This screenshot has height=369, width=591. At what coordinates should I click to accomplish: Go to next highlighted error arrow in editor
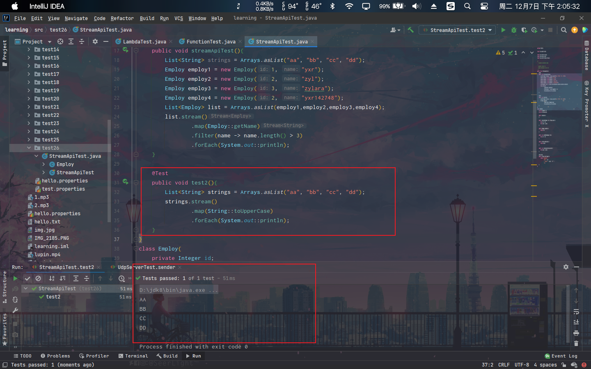(532, 52)
